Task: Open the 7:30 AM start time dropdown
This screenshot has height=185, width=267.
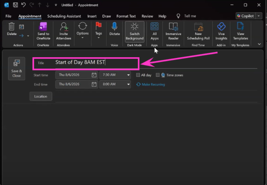Action: pos(128,75)
